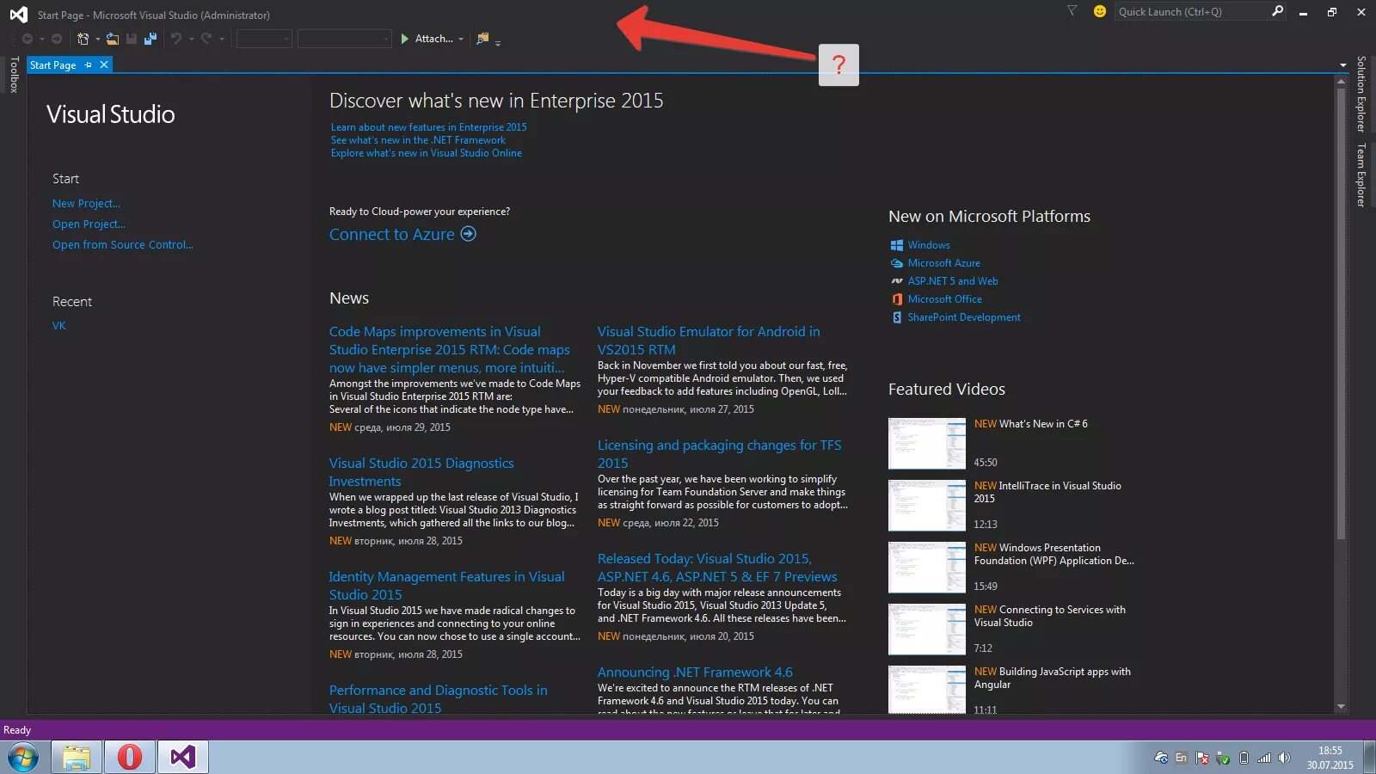Open the notifications flag in title bar
The image size is (1376, 774).
coord(1072,11)
